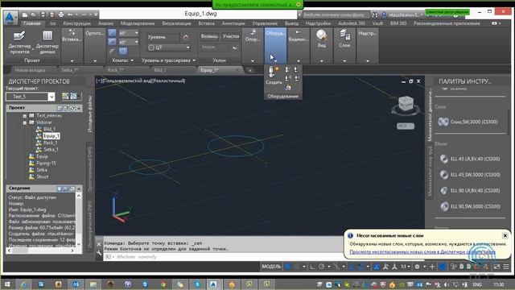This screenshot has width=515, height=290.
Task: Click the workspace gear icon in status bar
Action: click(417, 267)
